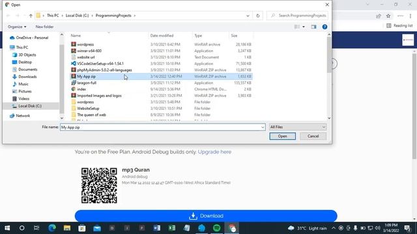The height and width of the screenshot is (234, 417).
Task: Change view layout icon
Action: tap(297, 27)
